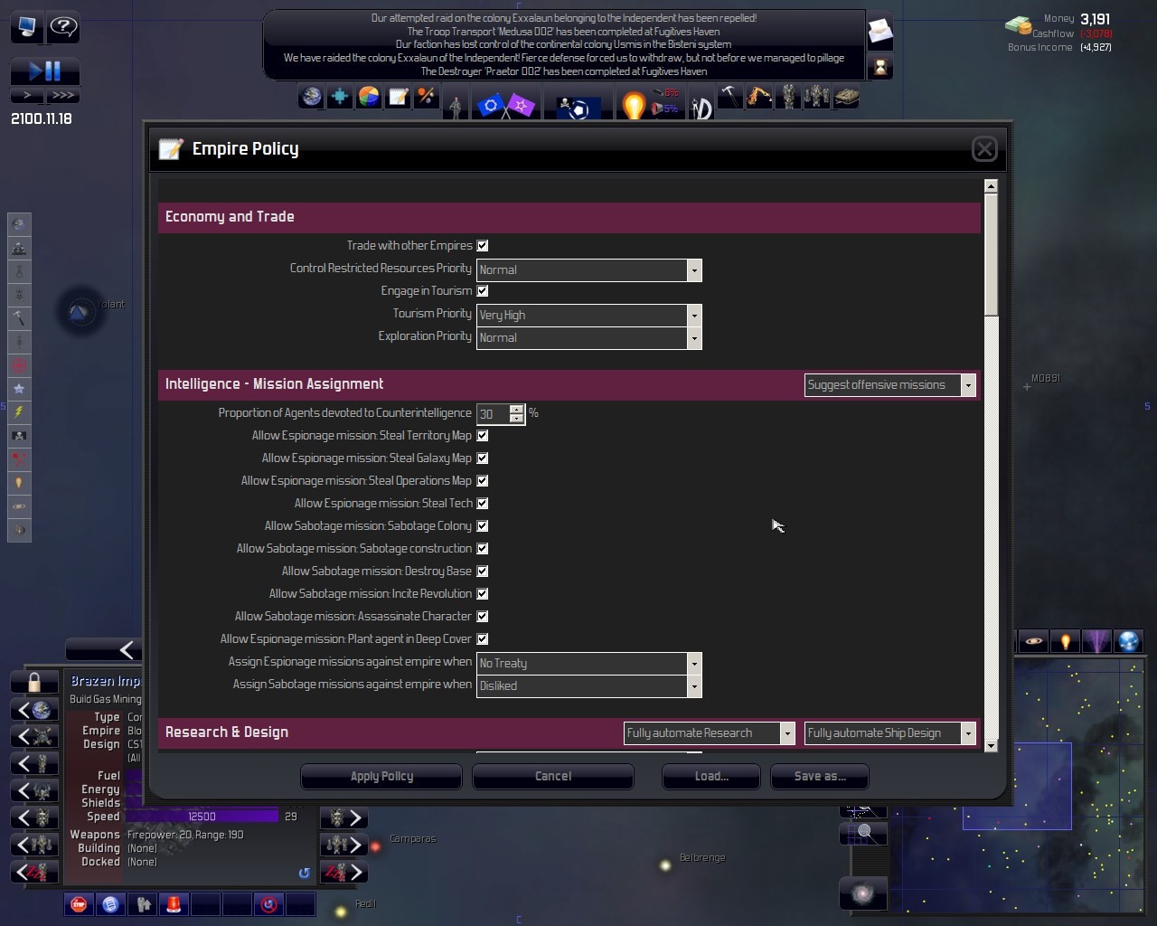This screenshot has height=926, width=1157.
Task: Click the Save as... button
Action: tap(820, 777)
